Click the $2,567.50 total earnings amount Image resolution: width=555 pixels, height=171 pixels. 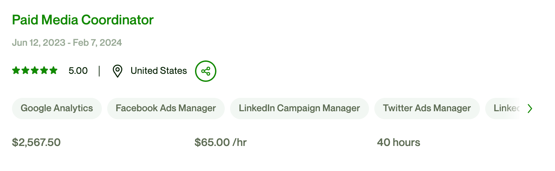coord(36,143)
